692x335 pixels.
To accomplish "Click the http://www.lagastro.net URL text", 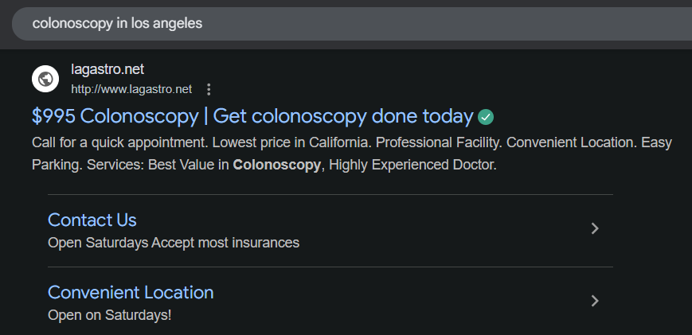I will pyautogui.click(x=131, y=88).
